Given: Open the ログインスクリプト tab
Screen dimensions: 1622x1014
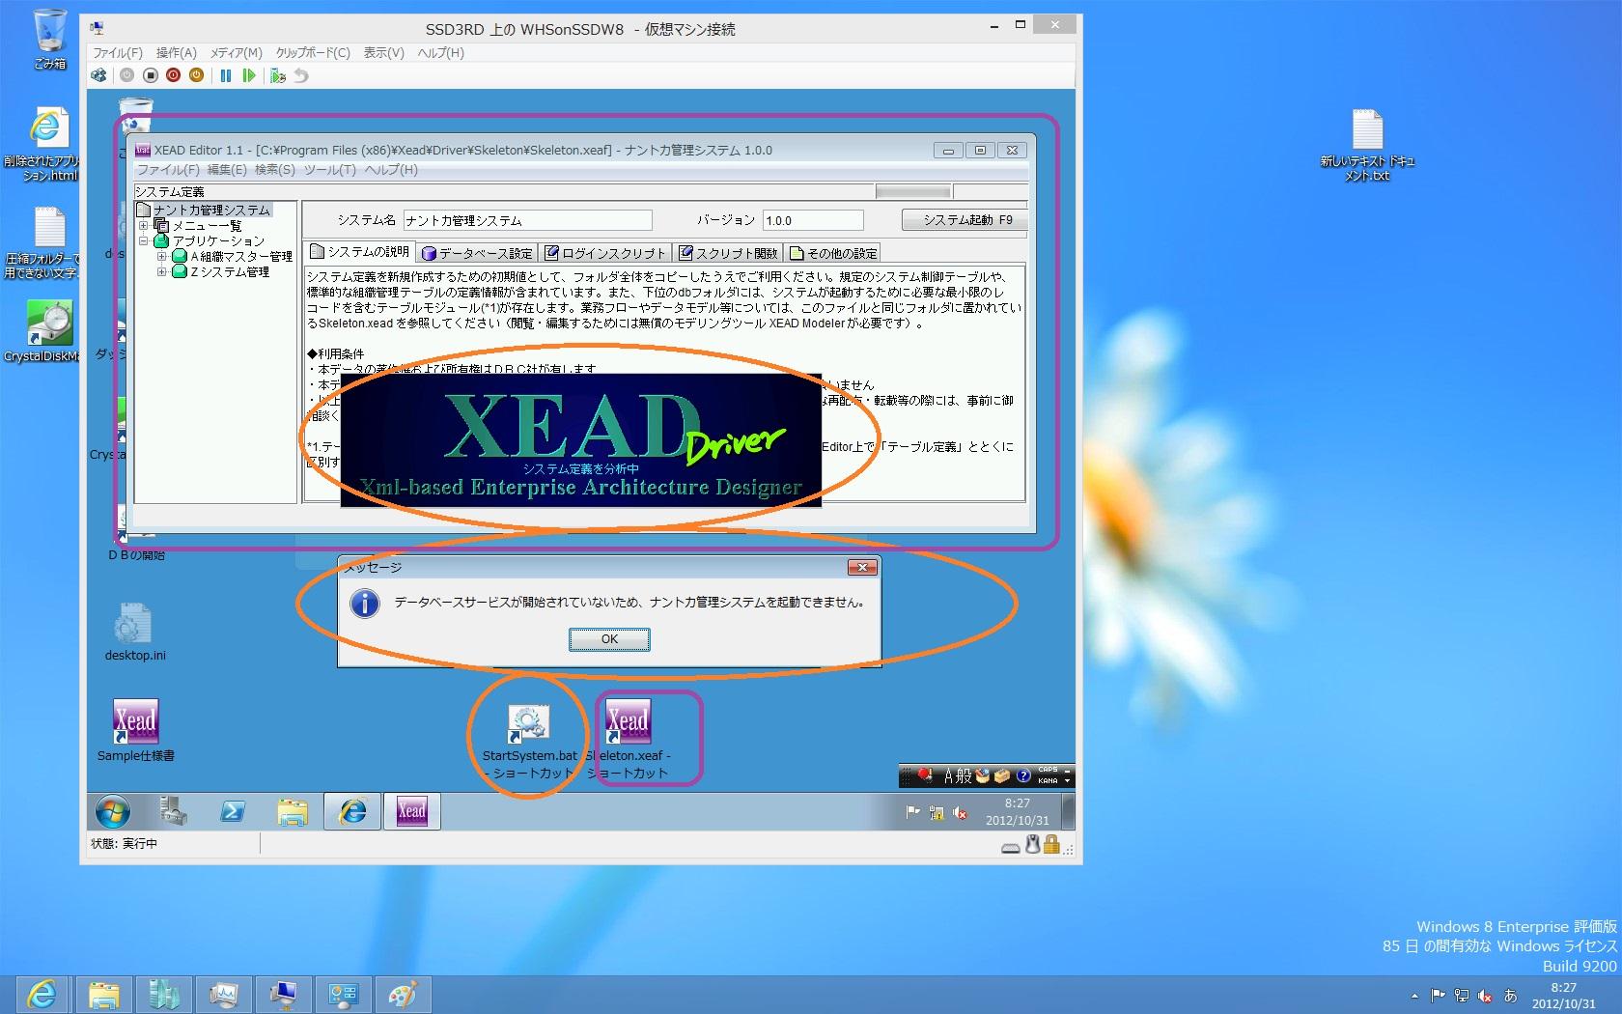Looking at the screenshot, I should coord(604,253).
